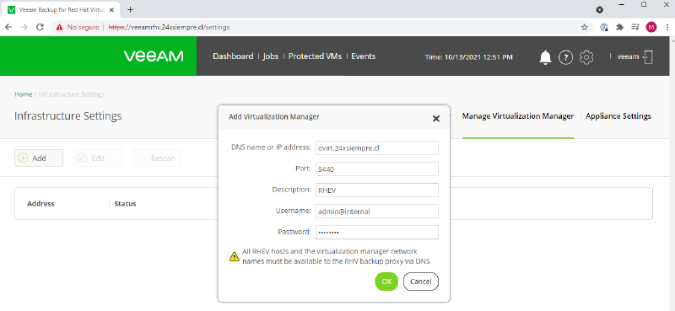Screen dimensions: 675x311
Task: Click the Add button
Action: 39,158
